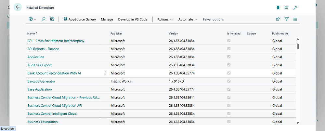Click the search magnifier icon
The height and width of the screenshot is (131, 325).
pos(43,20)
